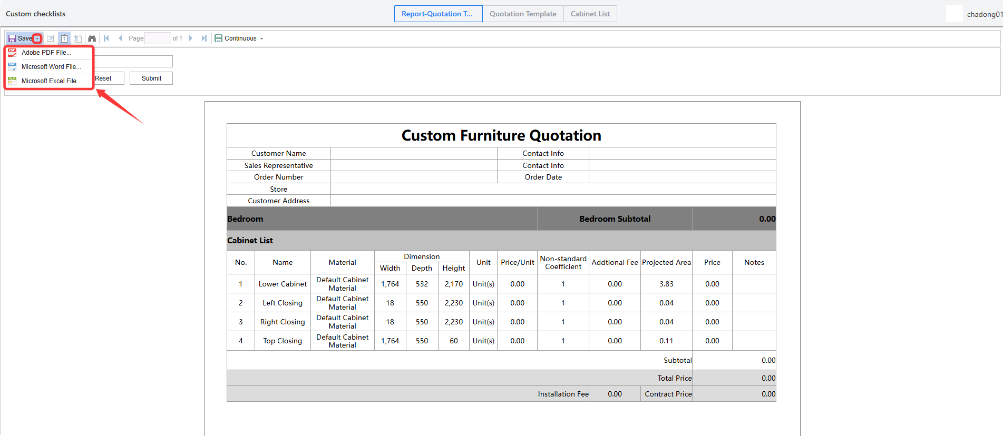Toggle the parameters panel clipboard icon

click(64, 38)
